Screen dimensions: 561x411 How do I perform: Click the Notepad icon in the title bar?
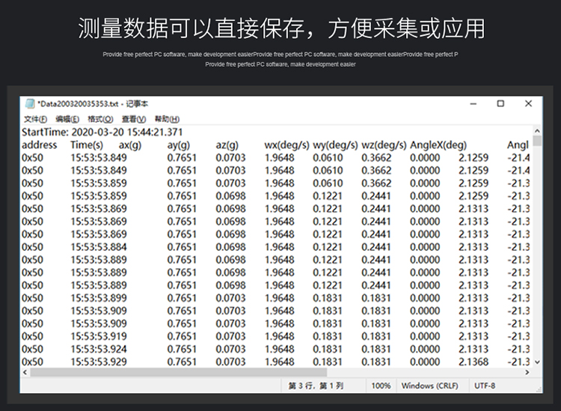pos(30,104)
